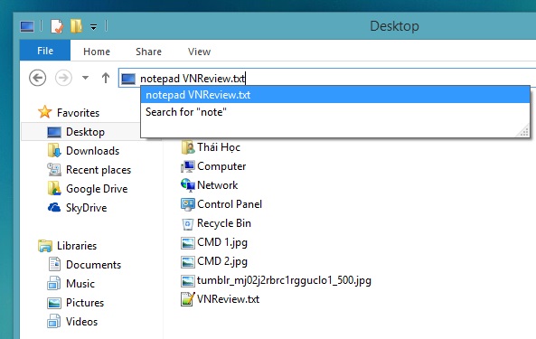
Task: Open the Documents library
Action: [94, 265]
